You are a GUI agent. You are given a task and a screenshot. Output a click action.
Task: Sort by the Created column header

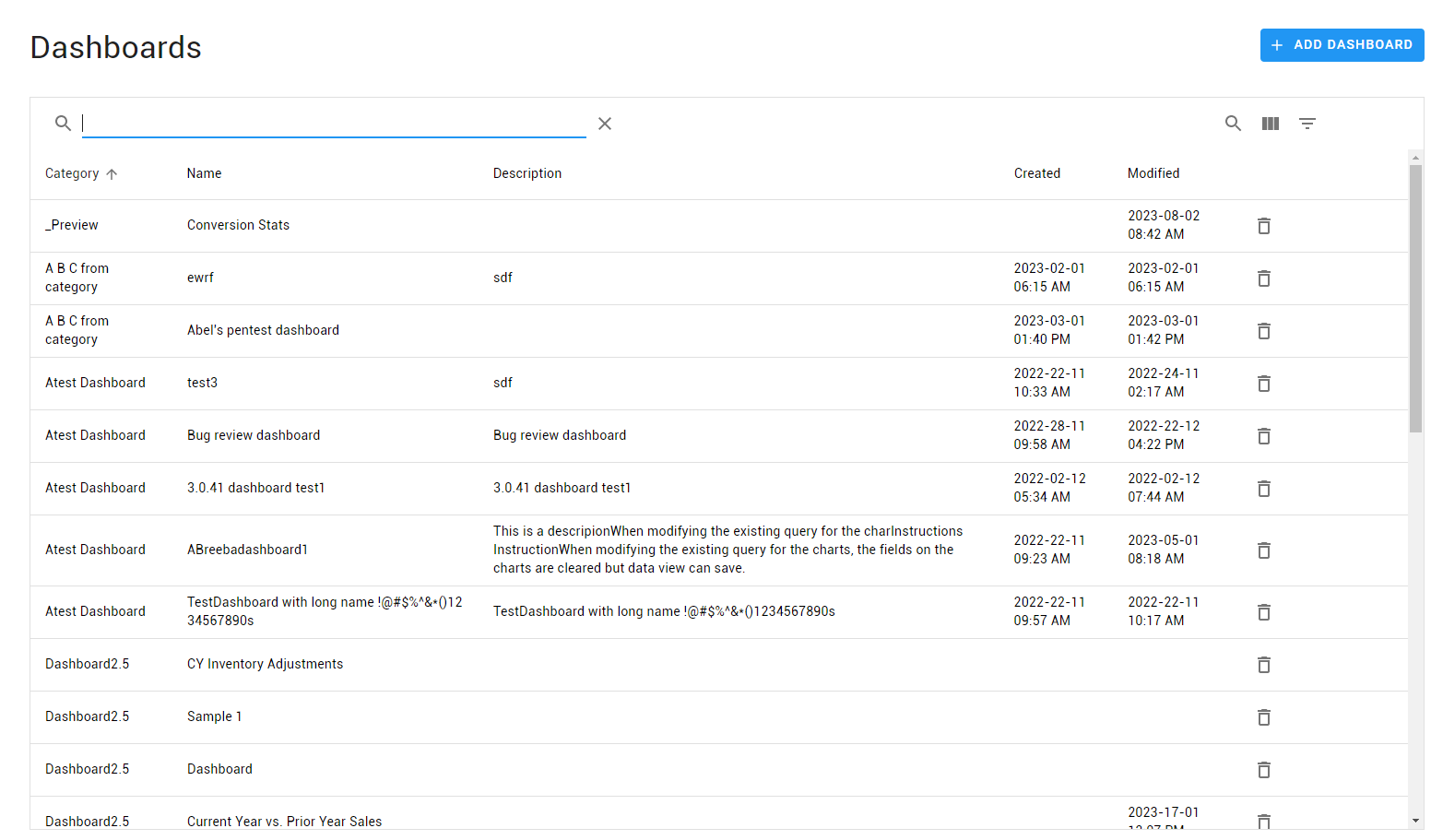(x=1037, y=173)
